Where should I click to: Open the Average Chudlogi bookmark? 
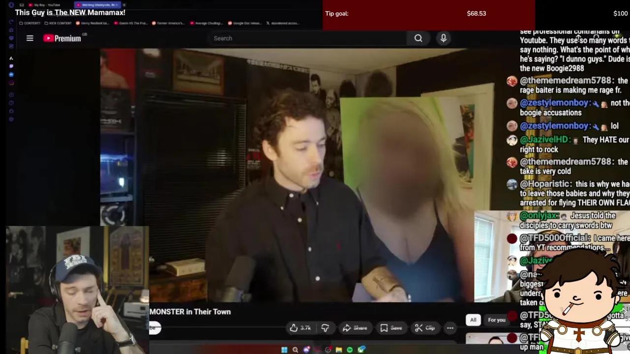point(206,23)
